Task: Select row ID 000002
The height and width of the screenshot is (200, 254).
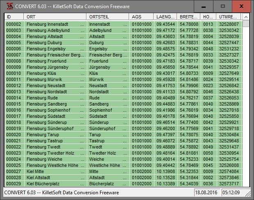Action: 14,24
